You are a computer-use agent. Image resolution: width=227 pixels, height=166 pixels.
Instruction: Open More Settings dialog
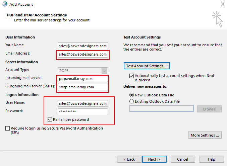(x=205, y=135)
